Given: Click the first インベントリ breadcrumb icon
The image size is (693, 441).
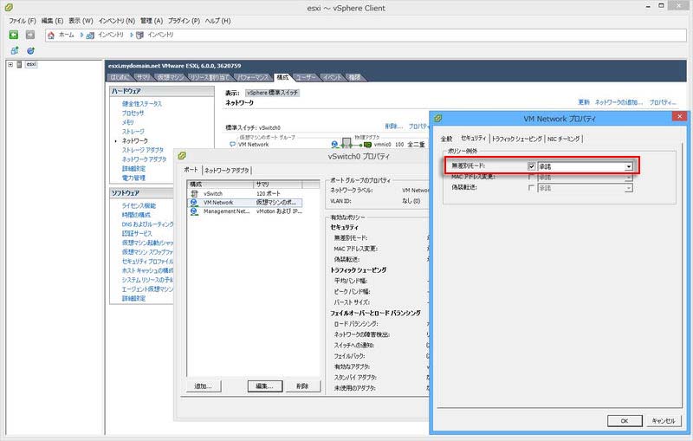Looking at the screenshot, I should [x=90, y=35].
